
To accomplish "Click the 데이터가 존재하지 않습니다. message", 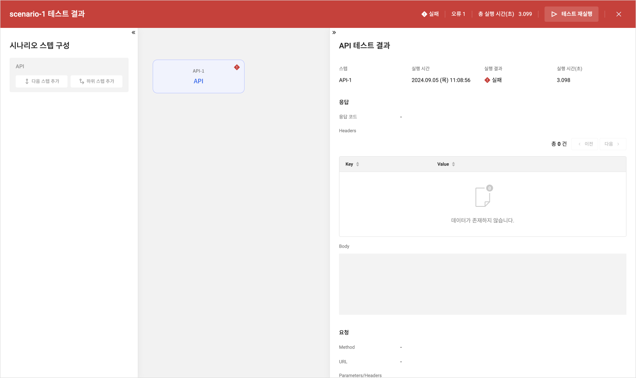I will pyautogui.click(x=483, y=221).
